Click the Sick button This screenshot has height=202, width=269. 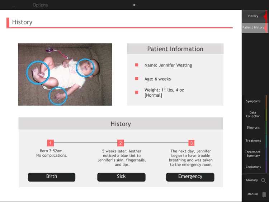pos(121,177)
